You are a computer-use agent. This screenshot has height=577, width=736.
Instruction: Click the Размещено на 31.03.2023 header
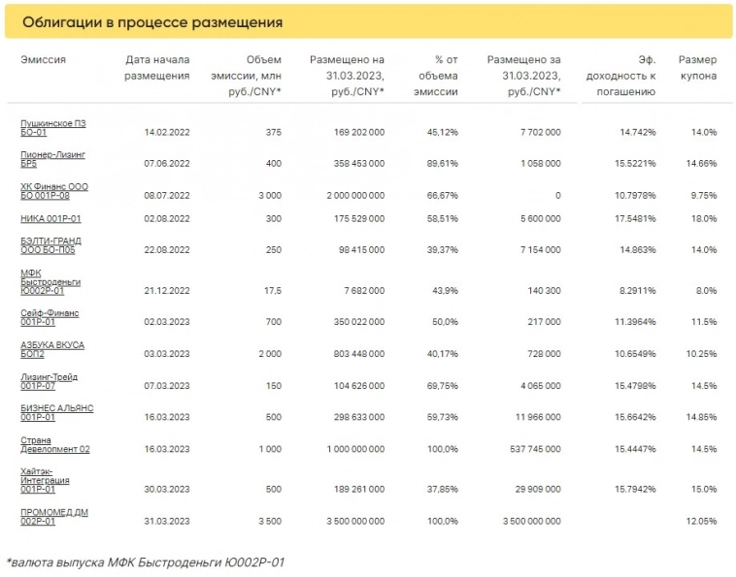347,76
